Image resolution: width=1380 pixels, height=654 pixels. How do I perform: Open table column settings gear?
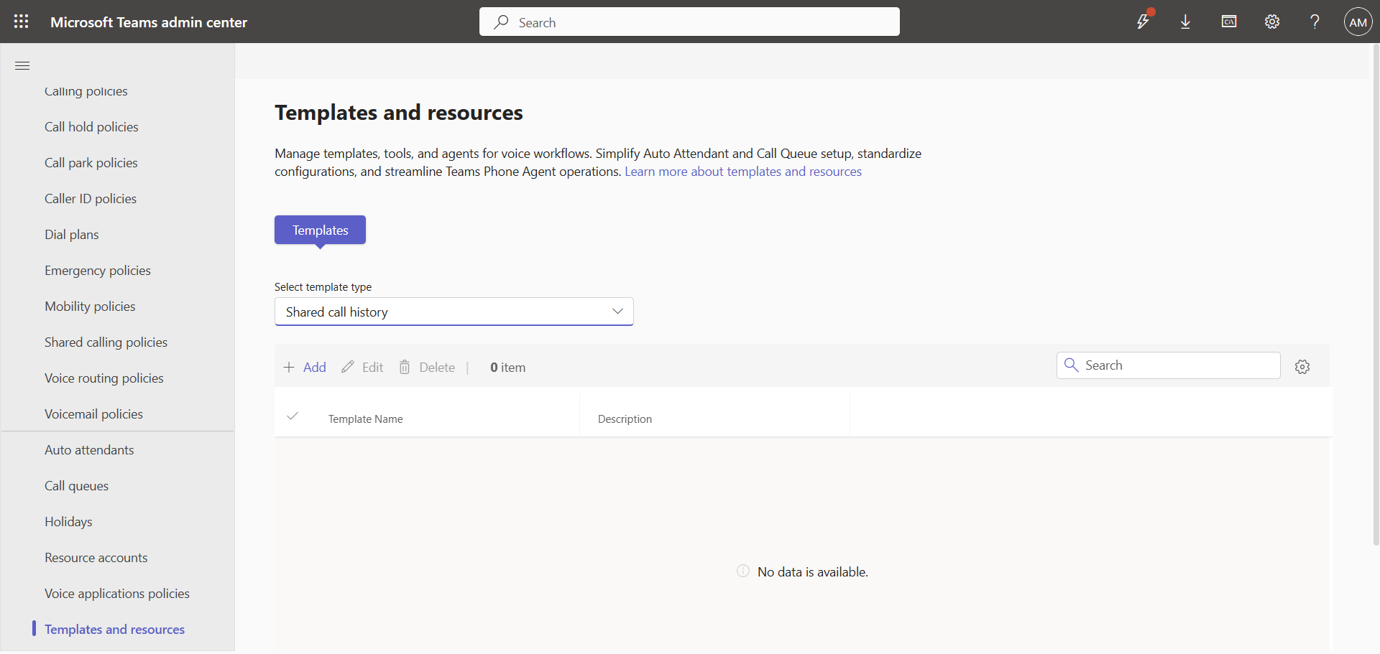[1302, 367]
